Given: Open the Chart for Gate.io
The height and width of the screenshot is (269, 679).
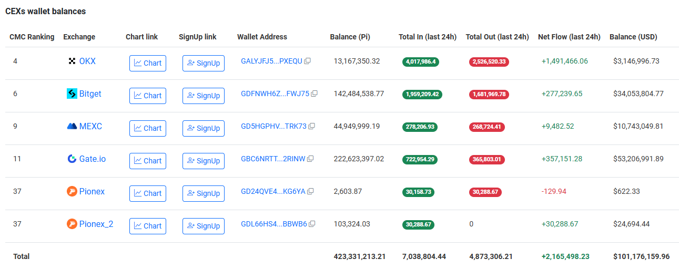Looking at the screenshot, I should click(x=148, y=161).
